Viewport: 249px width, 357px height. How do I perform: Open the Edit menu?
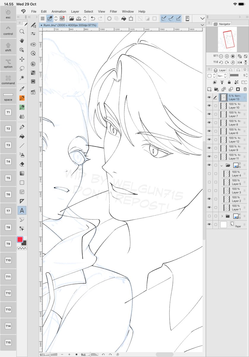coord(44,11)
